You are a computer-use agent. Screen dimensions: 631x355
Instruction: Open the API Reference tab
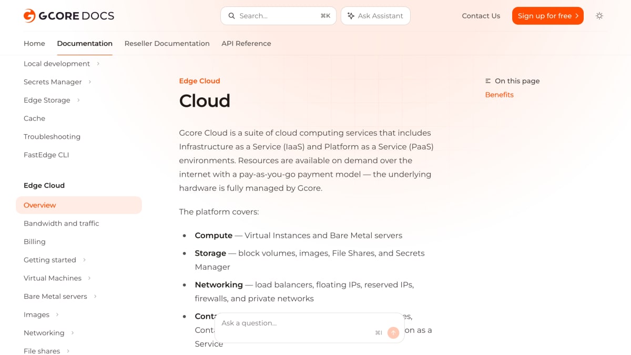(246, 44)
